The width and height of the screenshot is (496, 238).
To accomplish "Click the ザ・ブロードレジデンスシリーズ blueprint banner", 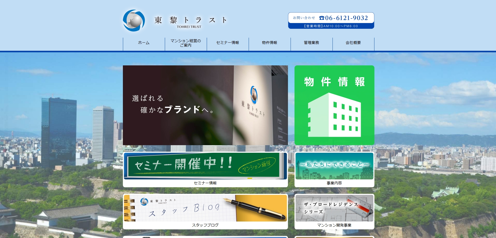I will 334,208.
